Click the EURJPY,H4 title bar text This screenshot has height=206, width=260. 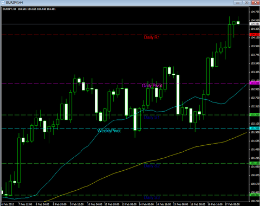click(x=15, y=3)
